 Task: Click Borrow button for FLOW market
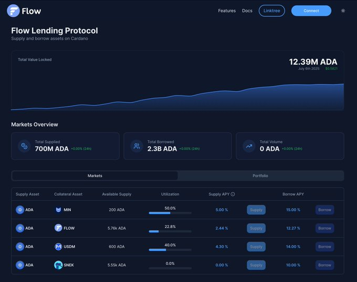pos(324,228)
